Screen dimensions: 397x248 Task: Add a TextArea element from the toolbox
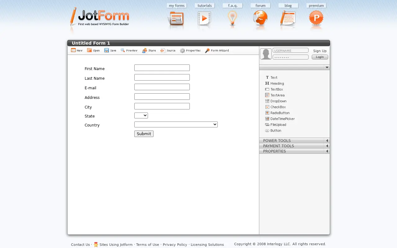275,95
